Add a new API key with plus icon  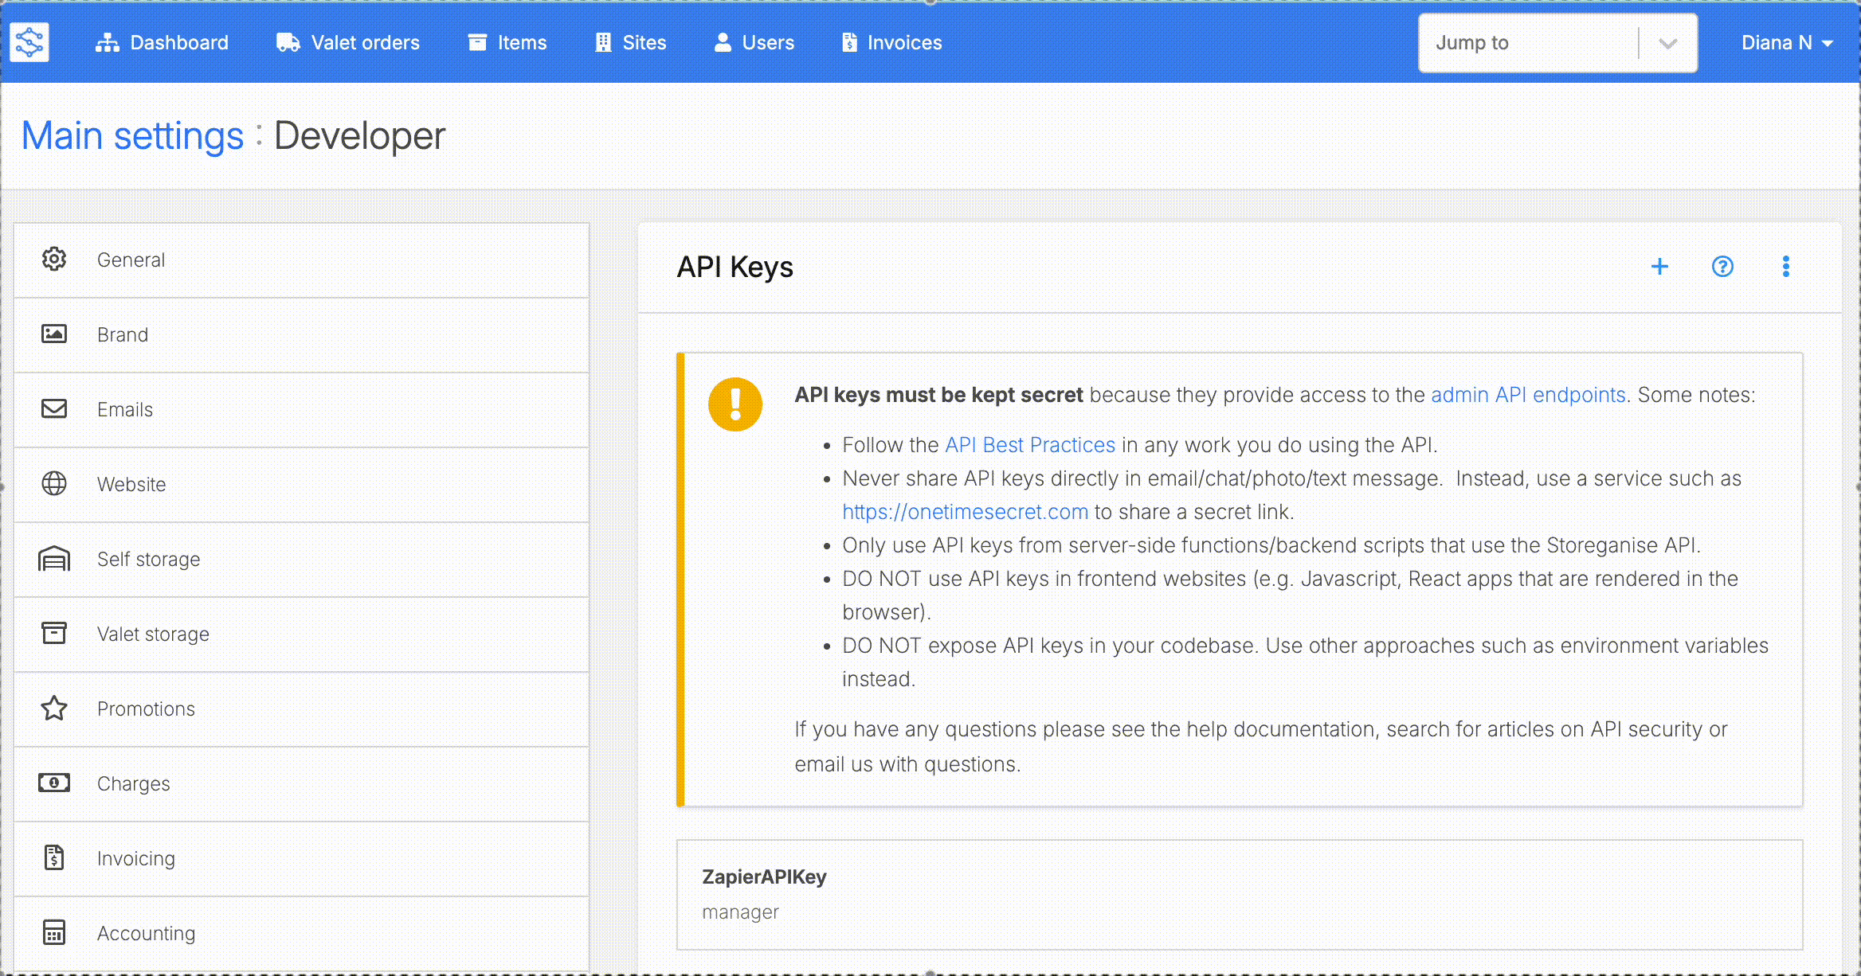coord(1659,267)
